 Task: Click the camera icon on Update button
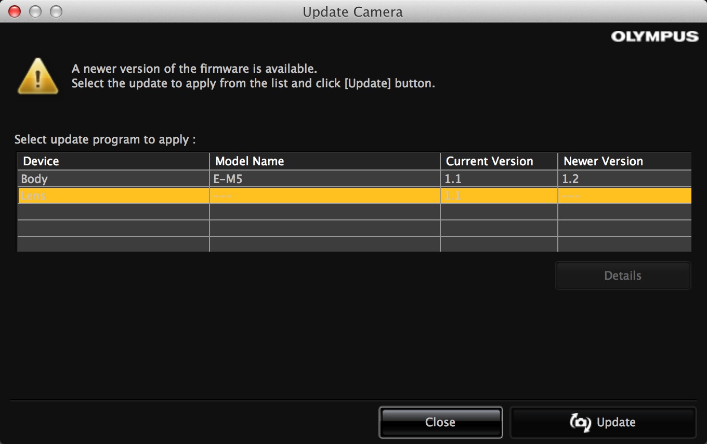click(581, 422)
